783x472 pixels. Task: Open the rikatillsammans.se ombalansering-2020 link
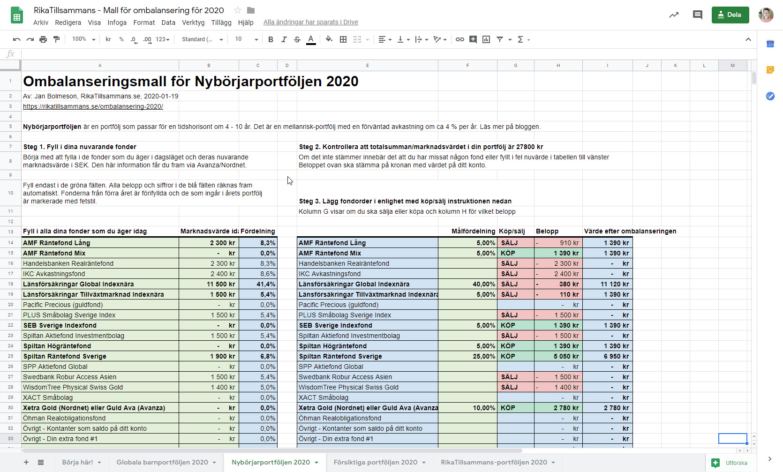pos(93,106)
